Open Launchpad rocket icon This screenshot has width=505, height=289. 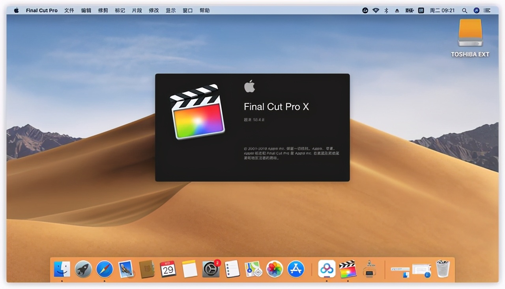(83, 269)
